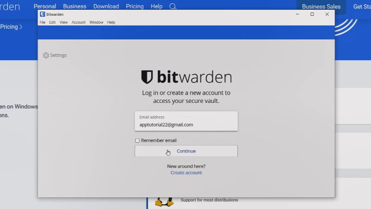Open Personal in website navigation
Viewport: 371px width, 209px height.
click(45, 6)
